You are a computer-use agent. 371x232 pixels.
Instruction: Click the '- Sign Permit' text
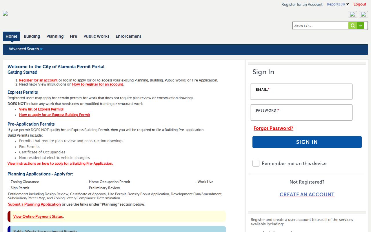(19, 188)
